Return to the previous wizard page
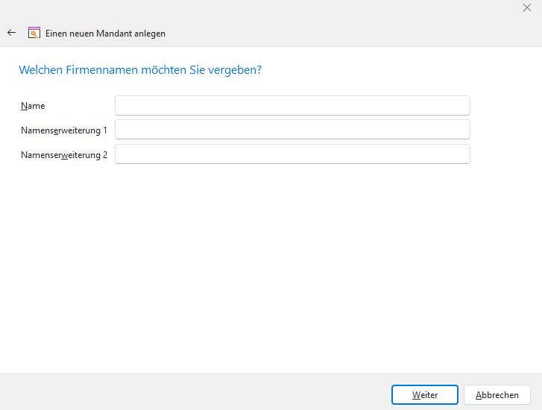This screenshot has width=542, height=410. [11, 33]
